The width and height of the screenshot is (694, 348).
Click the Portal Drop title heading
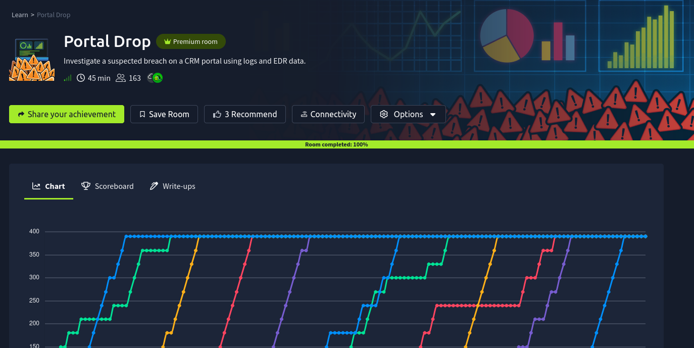107,41
